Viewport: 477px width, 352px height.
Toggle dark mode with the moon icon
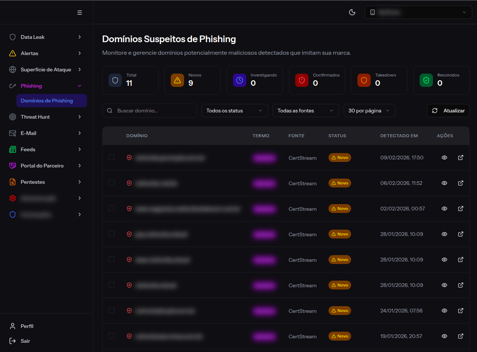(352, 12)
